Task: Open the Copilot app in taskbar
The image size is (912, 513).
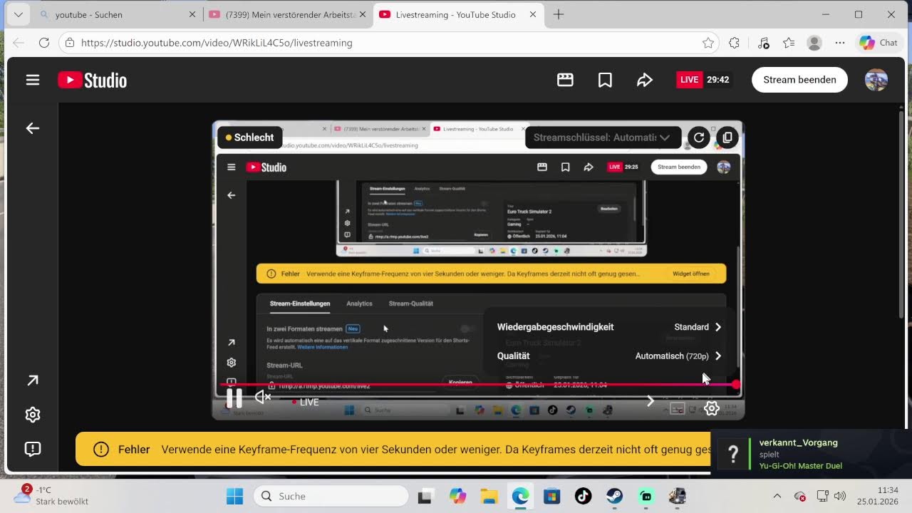Action: click(457, 496)
